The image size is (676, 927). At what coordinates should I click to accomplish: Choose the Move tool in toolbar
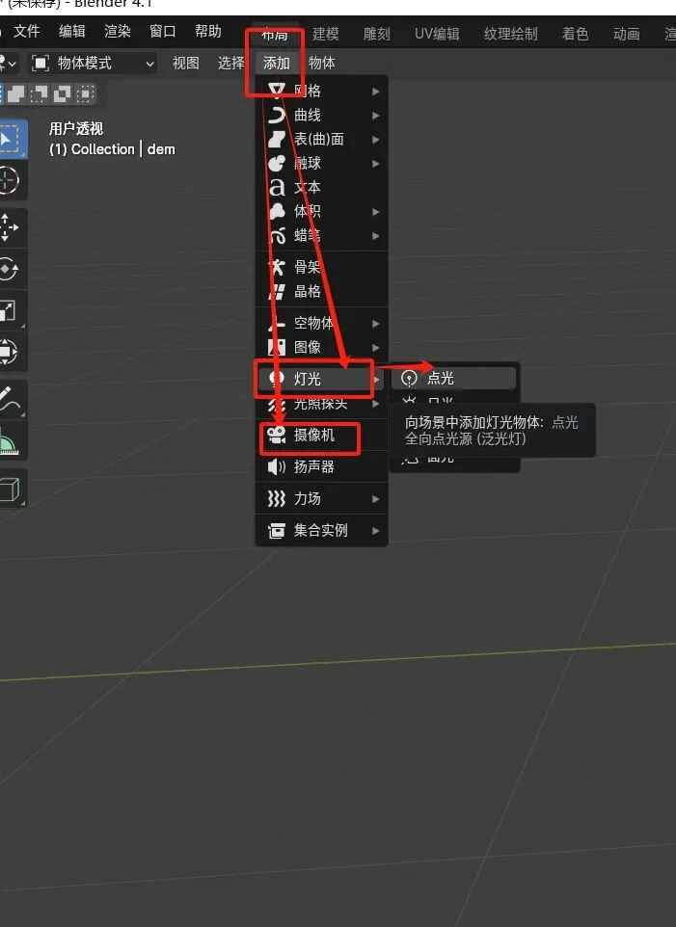click(x=10, y=228)
